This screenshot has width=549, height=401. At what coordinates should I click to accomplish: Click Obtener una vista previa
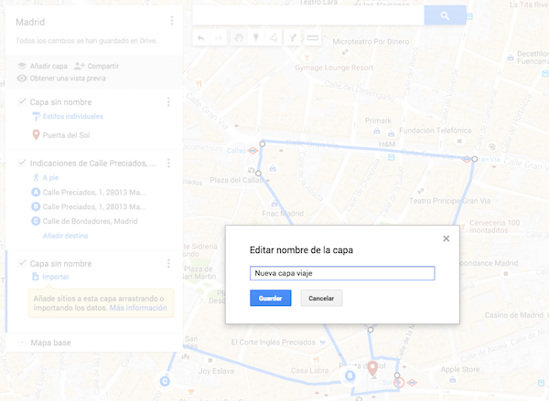tap(61, 79)
